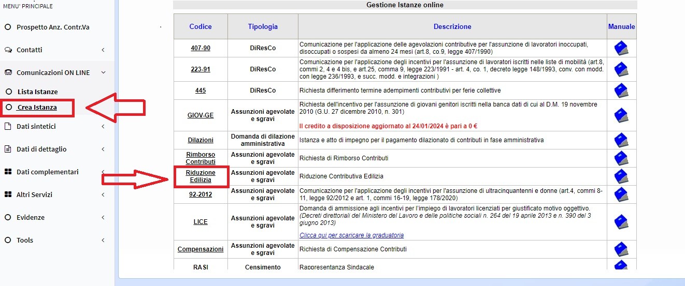Open manual icon for Compensazioni row
The image size is (685, 286).
point(621,249)
